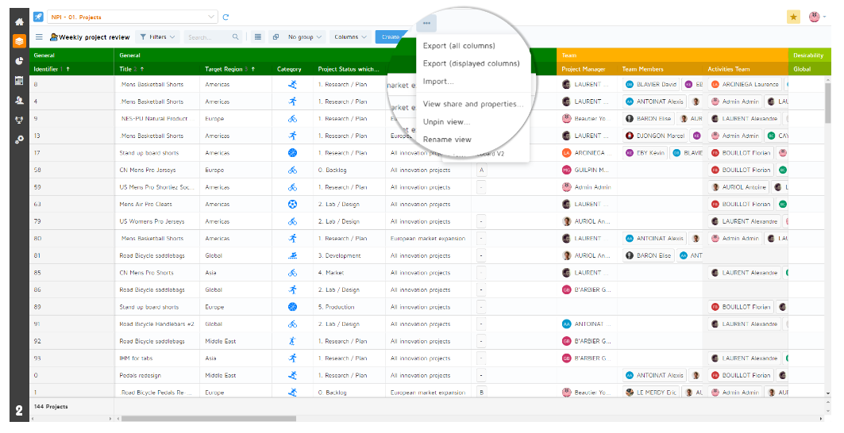Viewport: 844px width, 433px height.
Task: Open the Filters dropdown
Action: coord(157,36)
